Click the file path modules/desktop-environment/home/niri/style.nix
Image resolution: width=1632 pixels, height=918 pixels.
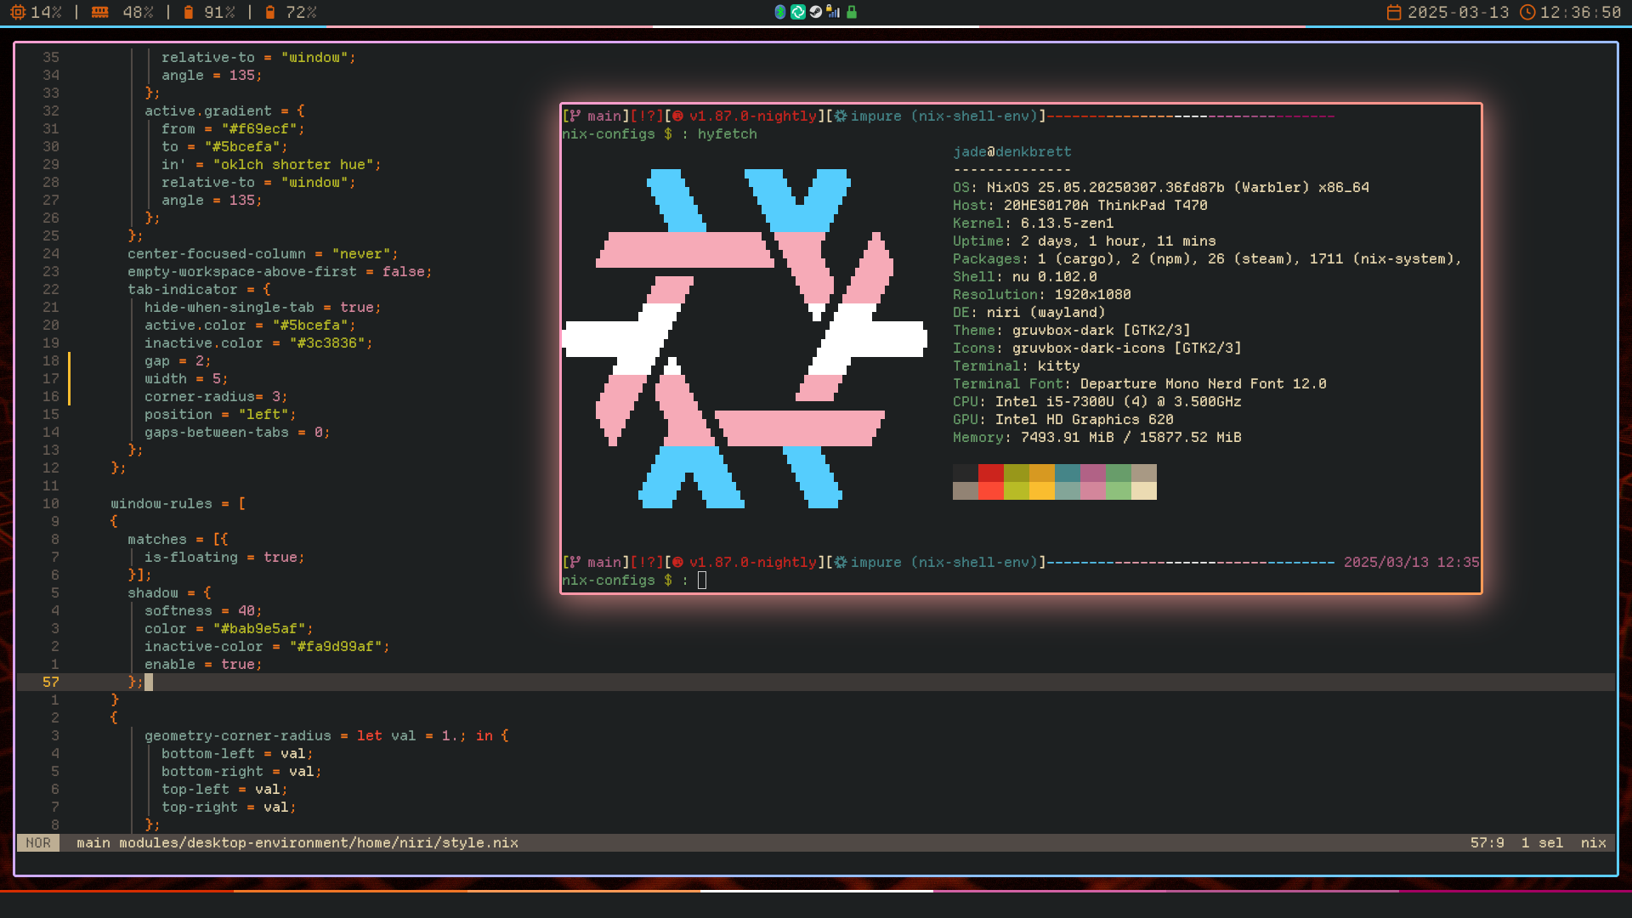(x=319, y=842)
